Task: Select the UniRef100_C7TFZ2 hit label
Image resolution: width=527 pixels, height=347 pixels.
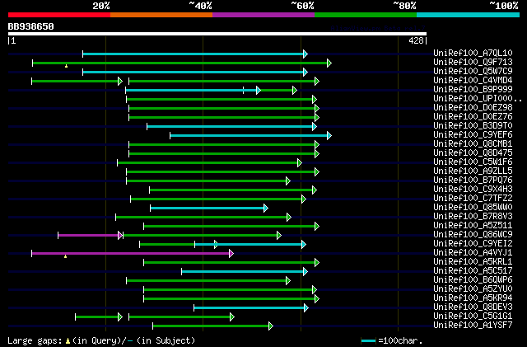Action: click(x=473, y=199)
